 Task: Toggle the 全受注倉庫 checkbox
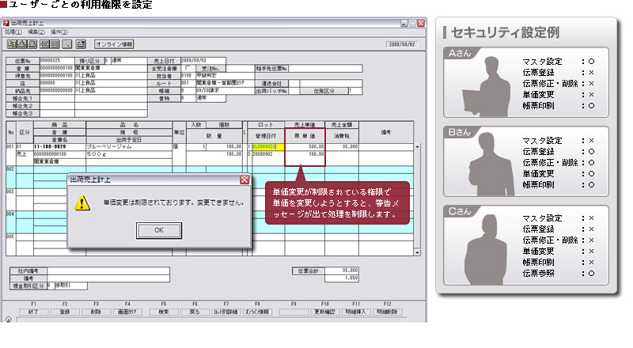[188, 68]
